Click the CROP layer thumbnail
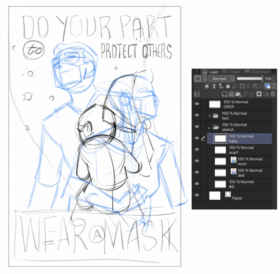280x274 pixels. tap(215, 104)
